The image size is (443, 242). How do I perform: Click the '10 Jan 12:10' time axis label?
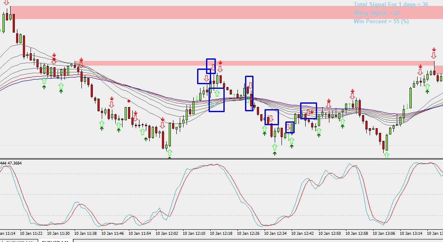click(194, 234)
